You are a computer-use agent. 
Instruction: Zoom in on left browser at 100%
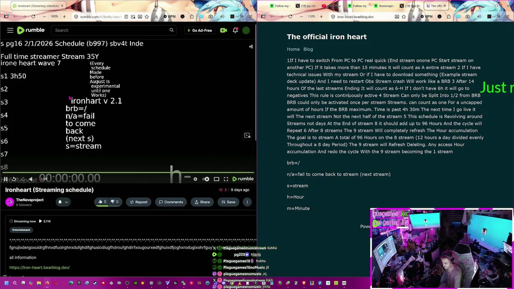(x=65, y=16)
